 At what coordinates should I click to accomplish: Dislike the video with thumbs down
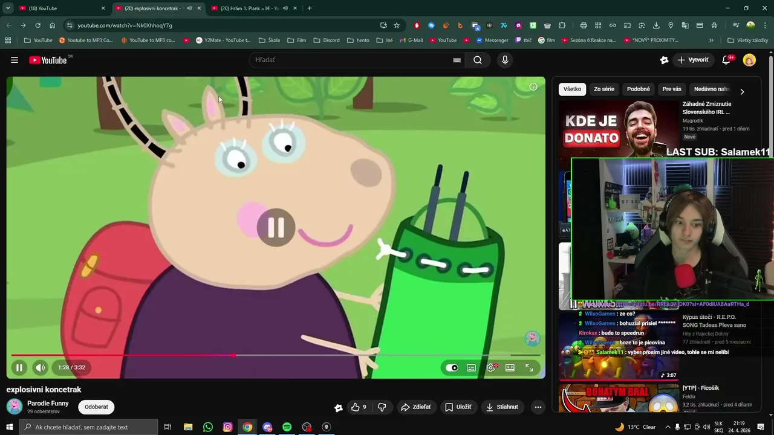coord(382,407)
